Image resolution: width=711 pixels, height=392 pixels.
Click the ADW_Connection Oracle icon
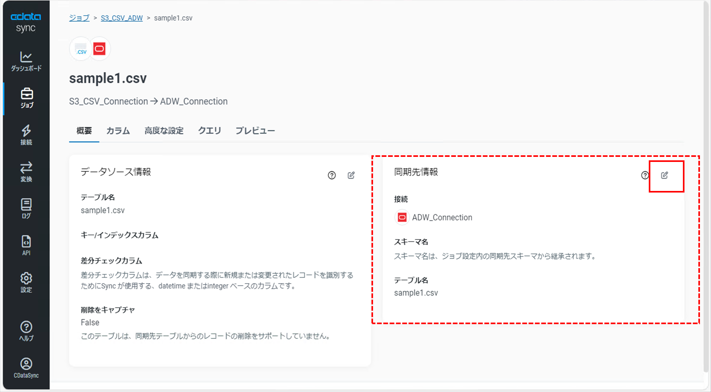click(402, 217)
